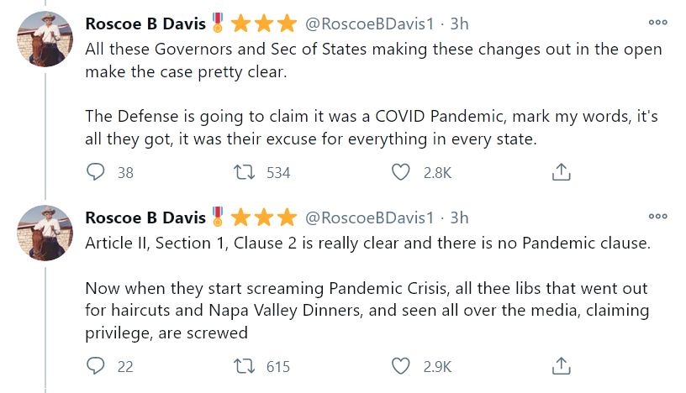Image resolution: width=686 pixels, height=393 pixels.
Task: Like the tweet with 2.8K likes
Action: (x=403, y=172)
